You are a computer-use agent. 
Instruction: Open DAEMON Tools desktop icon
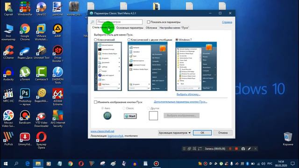(x=57, y=75)
